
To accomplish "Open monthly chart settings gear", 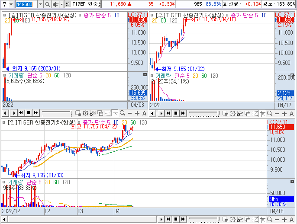I will [x=85, y=113].
